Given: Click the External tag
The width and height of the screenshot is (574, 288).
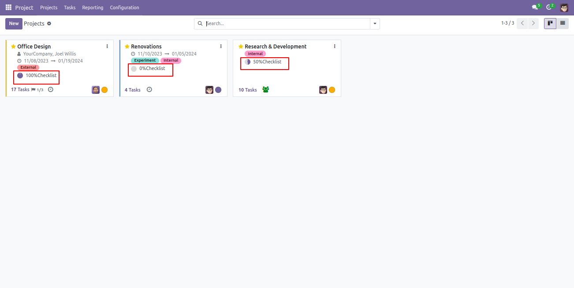Looking at the screenshot, I should coord(28,67).
